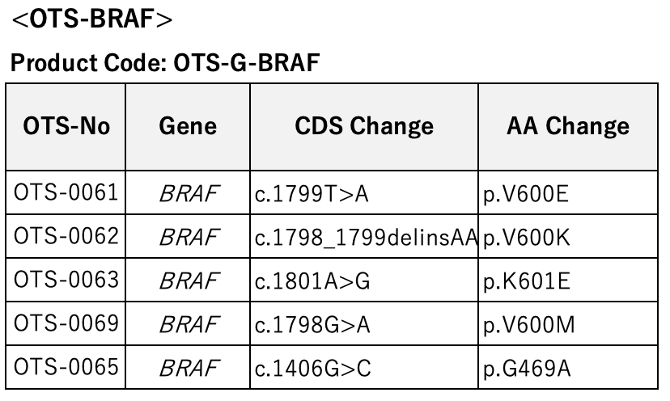Click the OTS-No column header
Screen dimensions: 670x401
66,127
